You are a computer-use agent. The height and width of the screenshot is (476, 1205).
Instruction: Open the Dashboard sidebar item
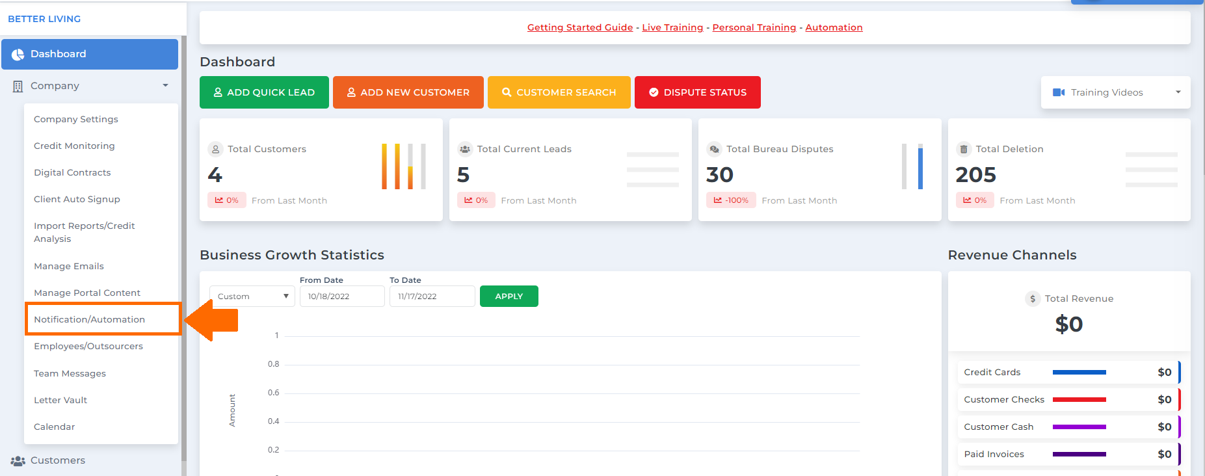90,54
